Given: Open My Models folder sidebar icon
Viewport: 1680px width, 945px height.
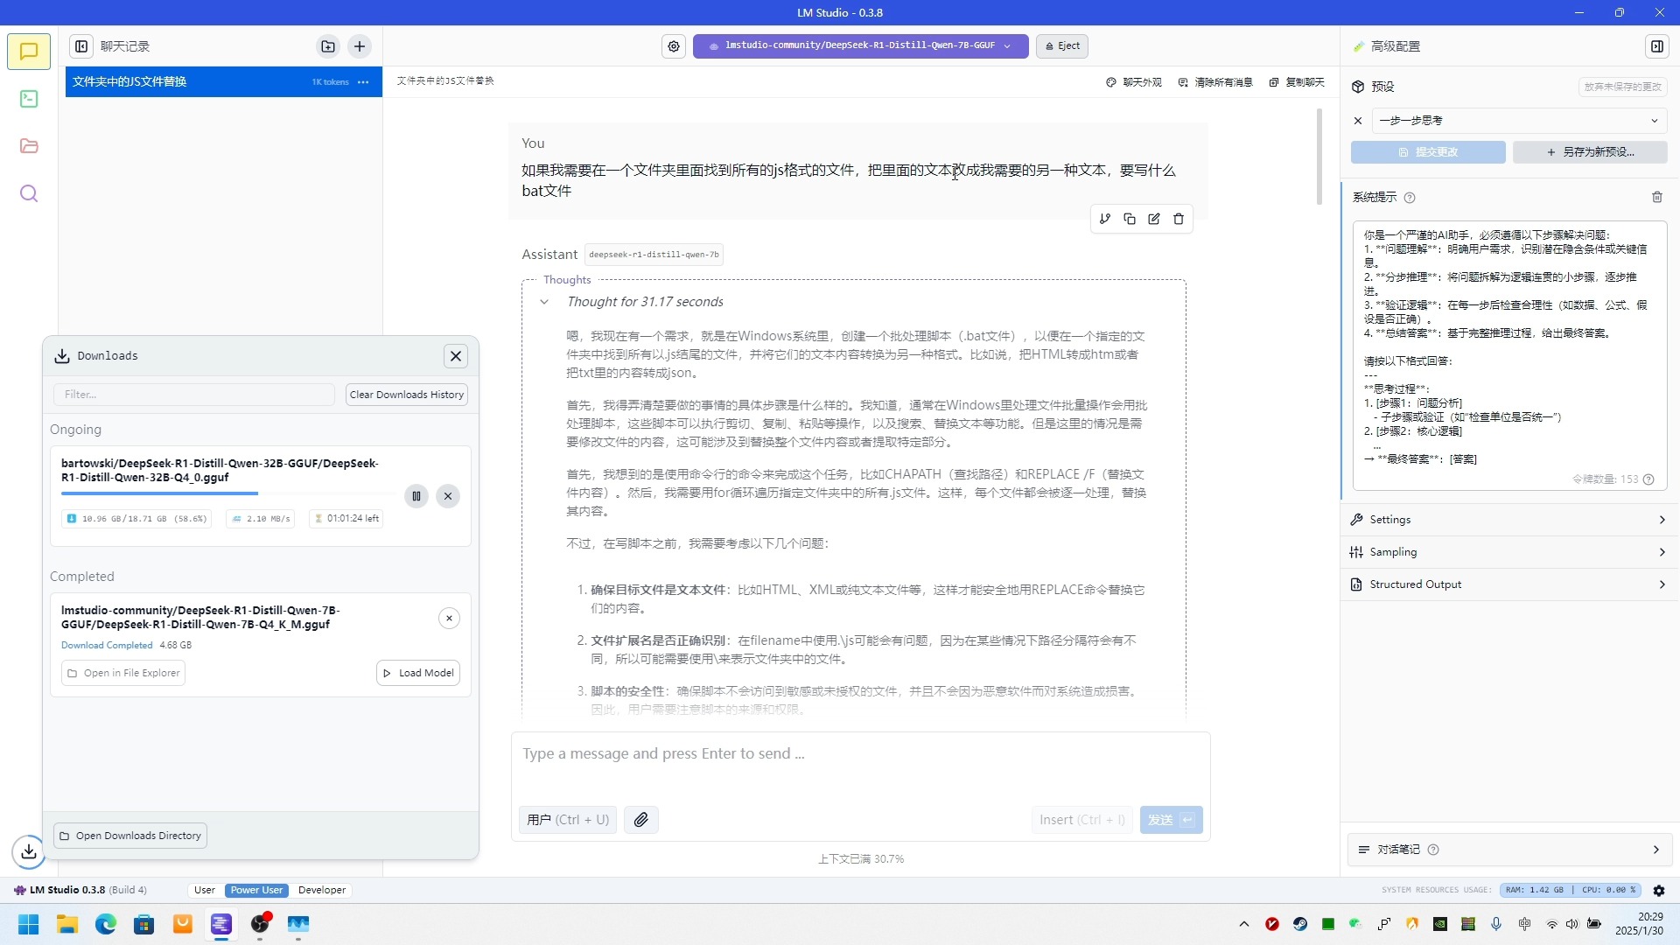Looking at the screenshot, I should pos(29,146).
